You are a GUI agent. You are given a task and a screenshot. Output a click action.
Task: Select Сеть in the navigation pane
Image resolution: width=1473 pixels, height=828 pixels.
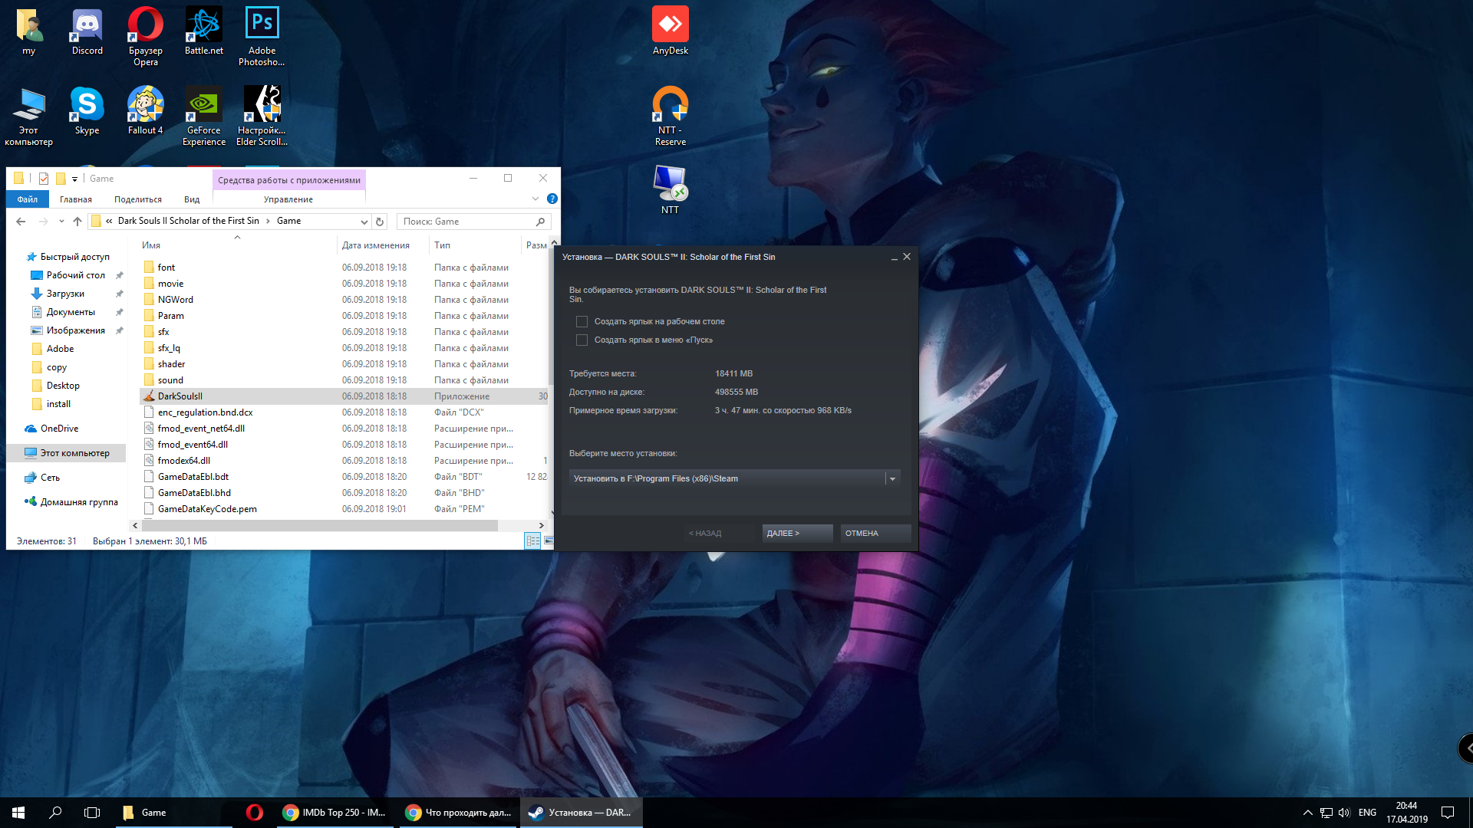(50, 478)
